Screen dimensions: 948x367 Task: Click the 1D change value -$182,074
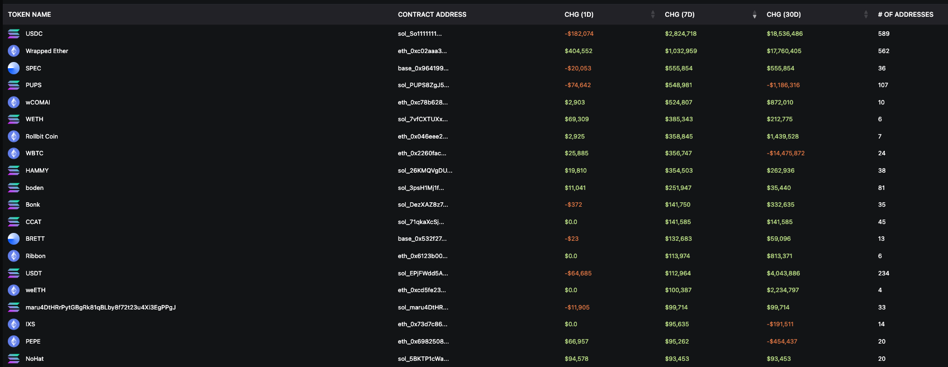579,34
